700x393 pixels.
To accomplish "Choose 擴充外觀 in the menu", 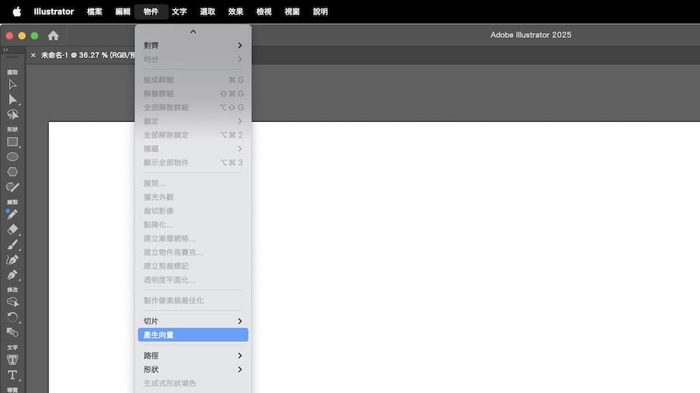I will 193,197.
